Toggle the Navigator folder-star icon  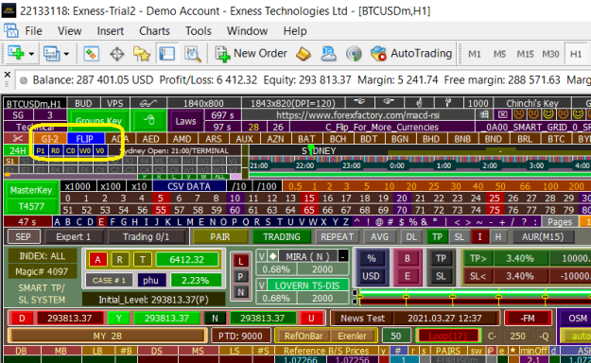[x=142, y=54]
